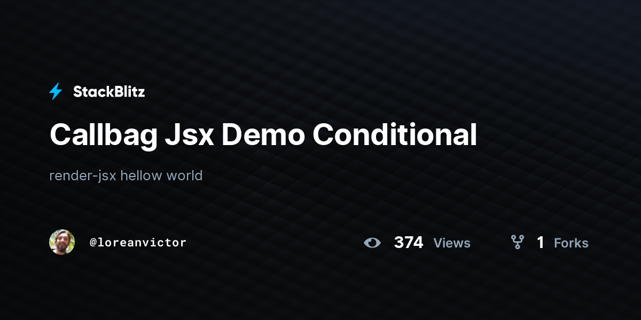641x320 pixels.
Task: Click the StackBlitz brand name text
Action: 109,92
